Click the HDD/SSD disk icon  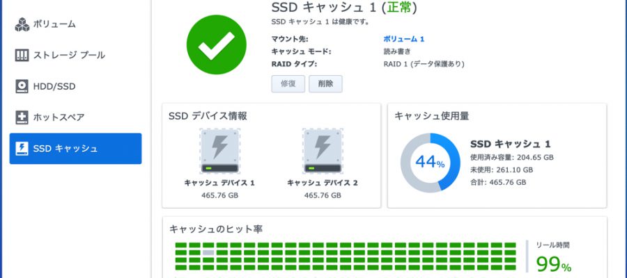point(22,86)
